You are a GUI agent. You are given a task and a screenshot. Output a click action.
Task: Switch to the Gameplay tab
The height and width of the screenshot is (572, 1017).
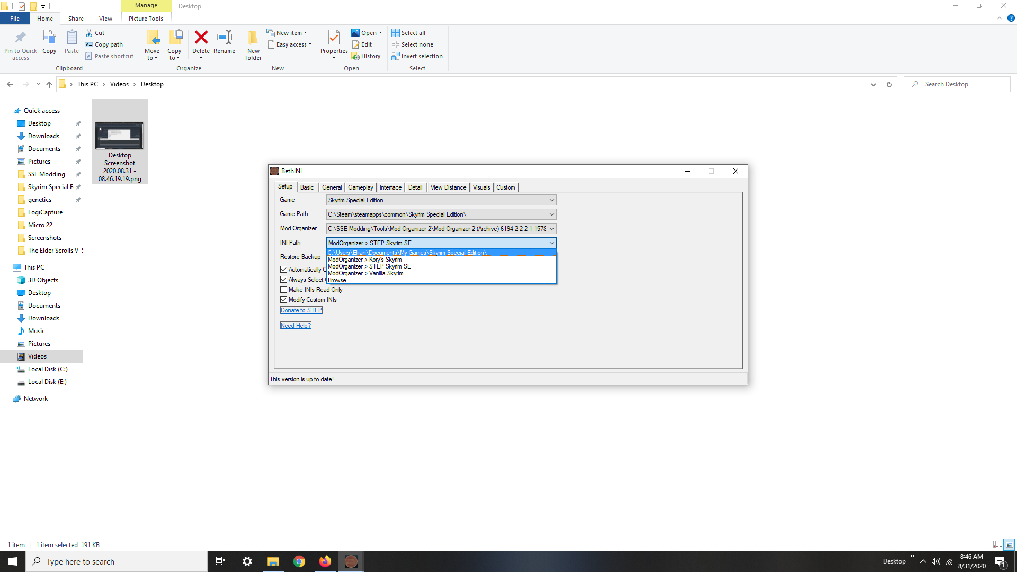pyautogui.click(x=360, y=187)
